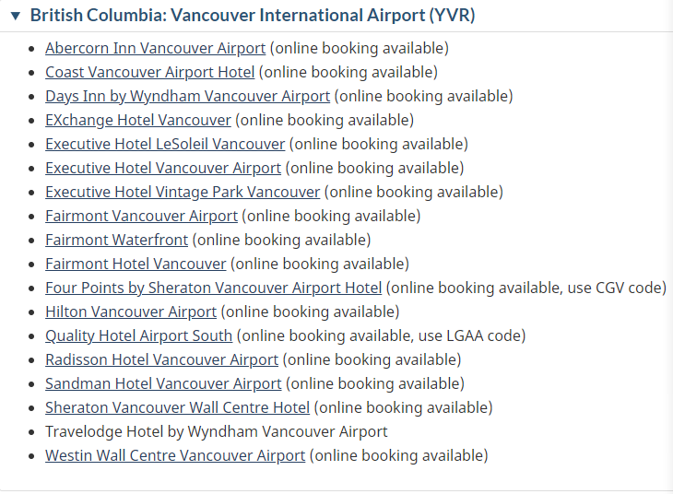Open Westin Wall Centre Vancouver Airport link

click(x=175, y=456)
